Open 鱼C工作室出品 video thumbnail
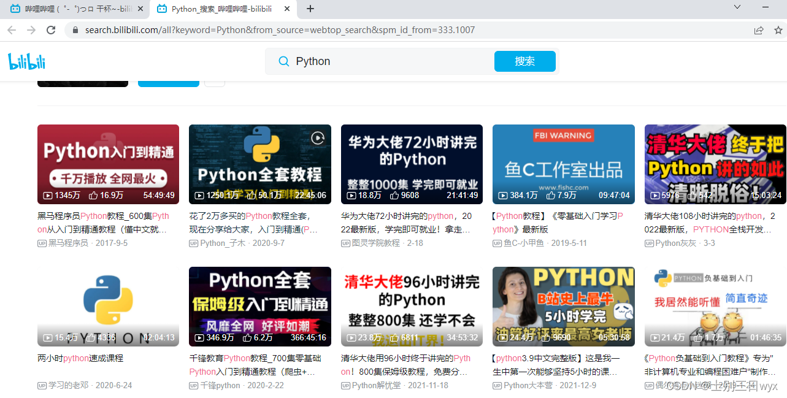Image resolution: width=787 pixels, height=398 pixels. tap(564, 164)
